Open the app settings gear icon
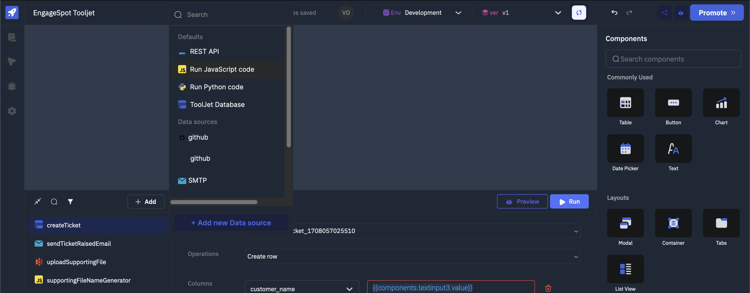The height and width of the screenshot is (293, 750). tap(12, 111)
